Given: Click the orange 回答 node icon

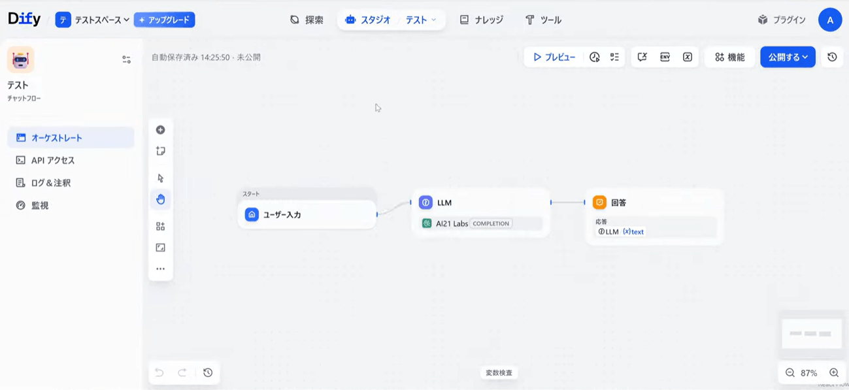Looking at the screenshot, I should pyautogui.click(x=599, y=203).
